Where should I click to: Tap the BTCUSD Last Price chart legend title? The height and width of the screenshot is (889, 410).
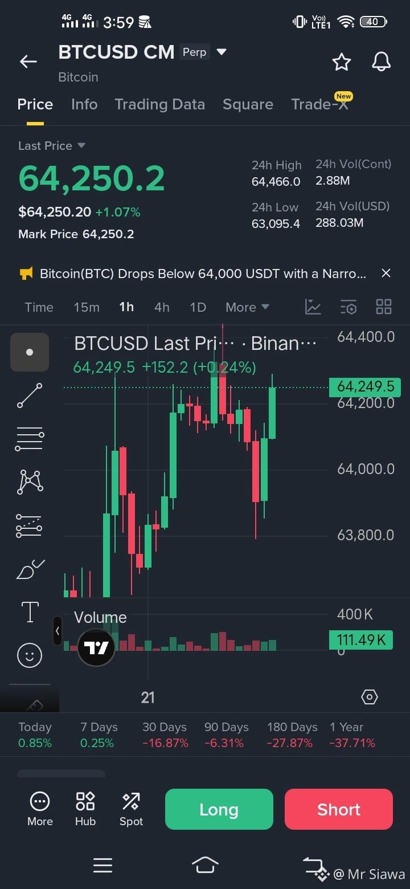point(195,344)
